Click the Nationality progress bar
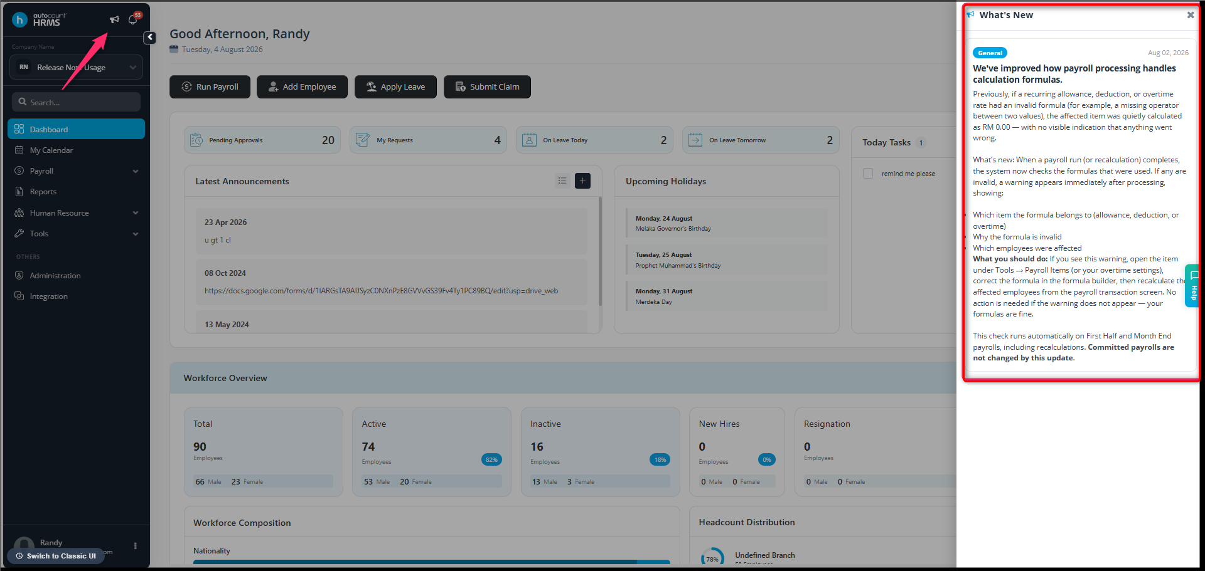Image resolution: width=1205 pixels, height=571 pixels. 432,562
